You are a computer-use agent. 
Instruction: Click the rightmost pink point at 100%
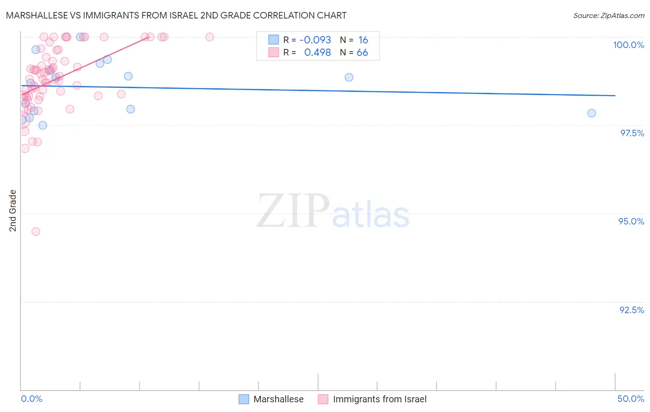210,37
